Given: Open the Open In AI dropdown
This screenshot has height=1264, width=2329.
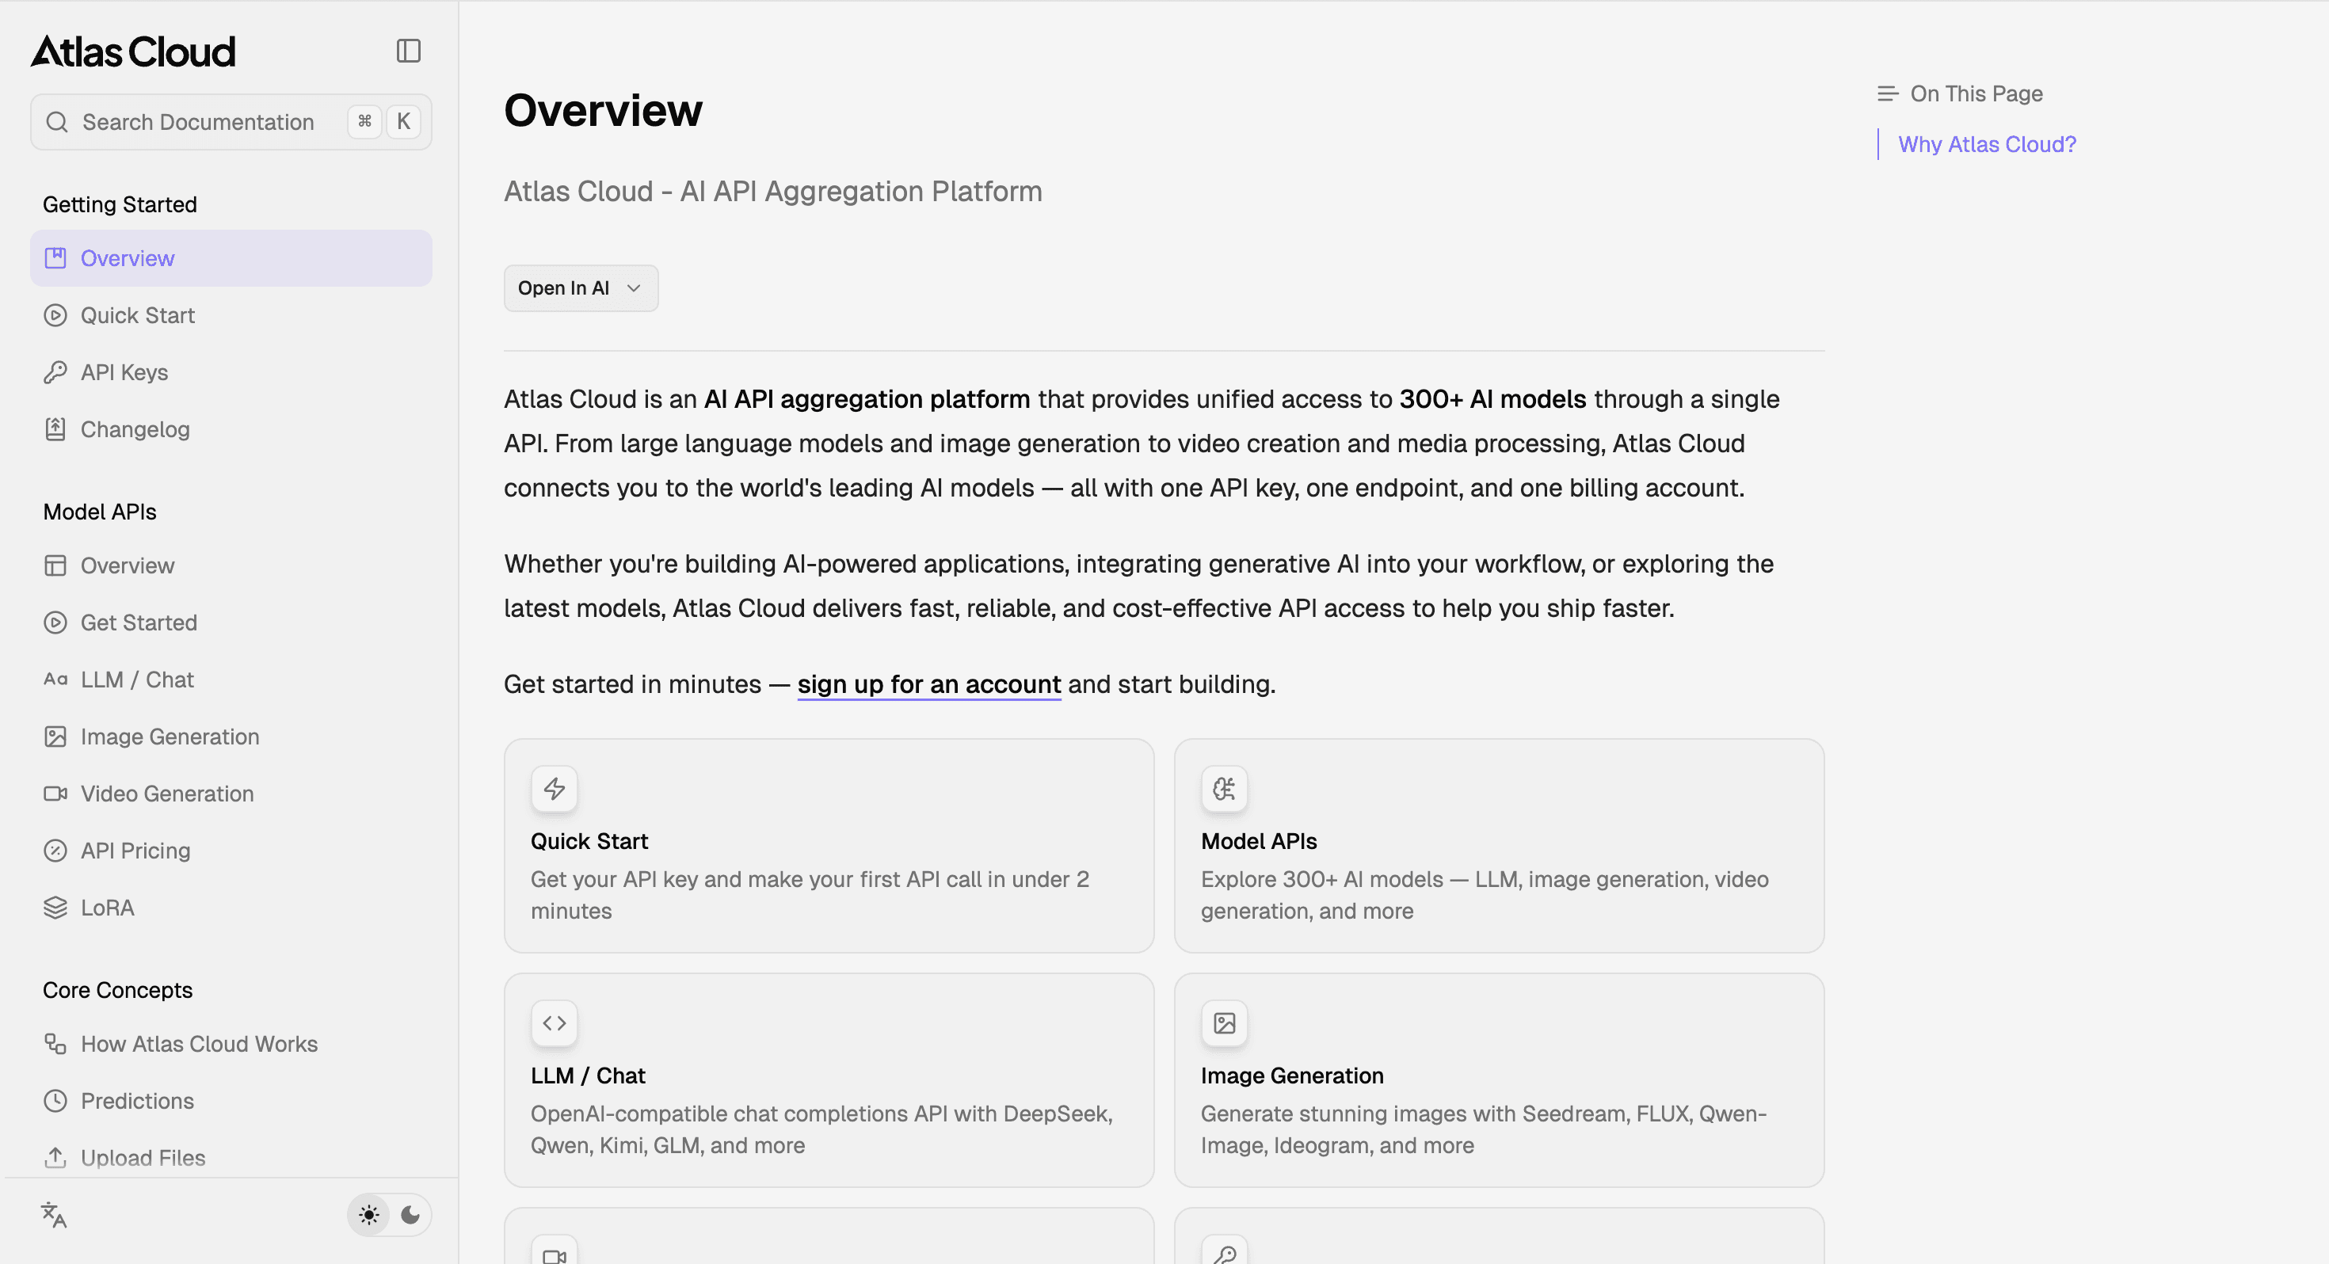Looking at the screenshot, I should (x=581, y=287).
